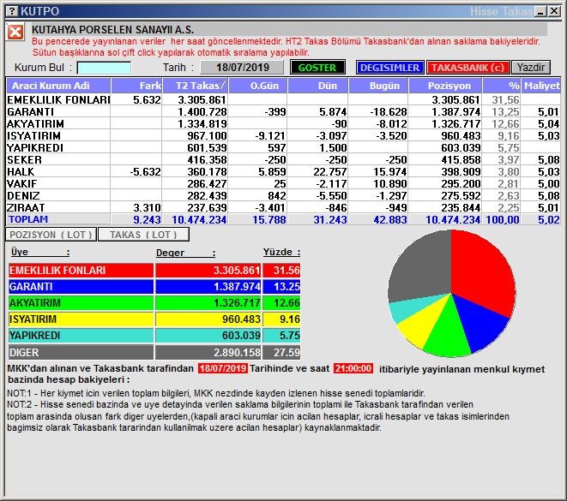Sort by O.Gün column header
567x501 pixels.
click(258, 86)
